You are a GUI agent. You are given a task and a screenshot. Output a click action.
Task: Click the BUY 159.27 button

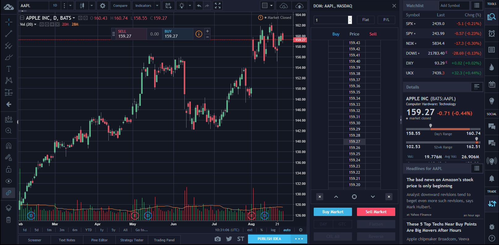pyautogui.click(x=178, y=34)
